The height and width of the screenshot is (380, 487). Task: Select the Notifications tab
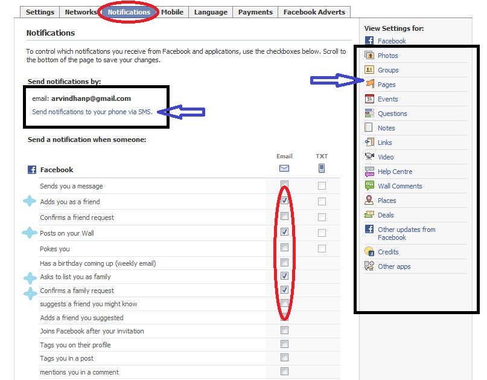pyautogui.click(x=129, y=12)
